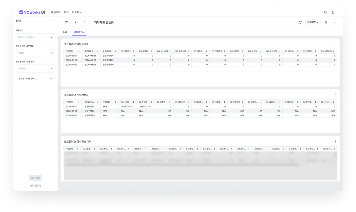Click the 재무제표 탬플릿 report title

(x=104, y=22)
